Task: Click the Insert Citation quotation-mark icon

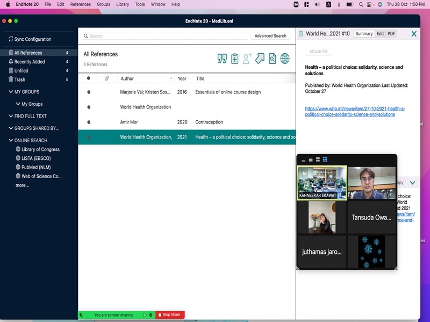Action: point(222,58)
